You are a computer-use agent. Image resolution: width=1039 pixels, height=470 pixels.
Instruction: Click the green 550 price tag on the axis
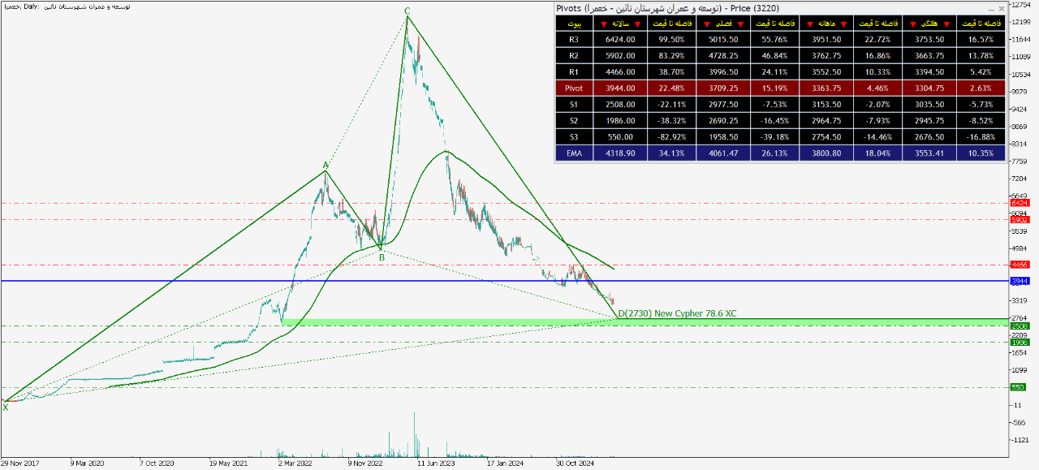pyautogui.click(x=1020, y=387)
